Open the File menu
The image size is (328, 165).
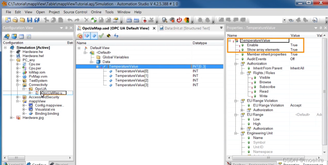coord(8,12)
